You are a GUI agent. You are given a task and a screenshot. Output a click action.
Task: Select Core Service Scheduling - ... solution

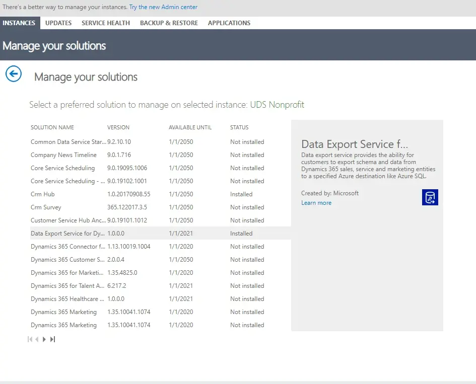161,181
